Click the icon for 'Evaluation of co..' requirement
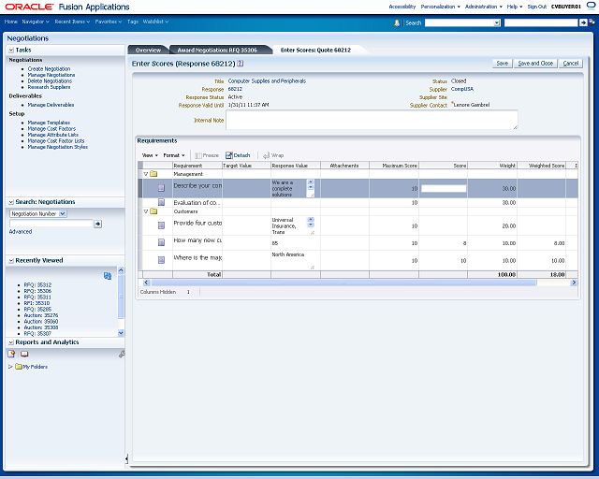 click(161, 202)
